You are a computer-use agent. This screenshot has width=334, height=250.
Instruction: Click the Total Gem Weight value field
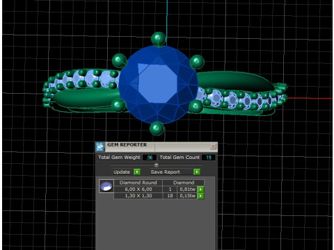click(150, 158)
